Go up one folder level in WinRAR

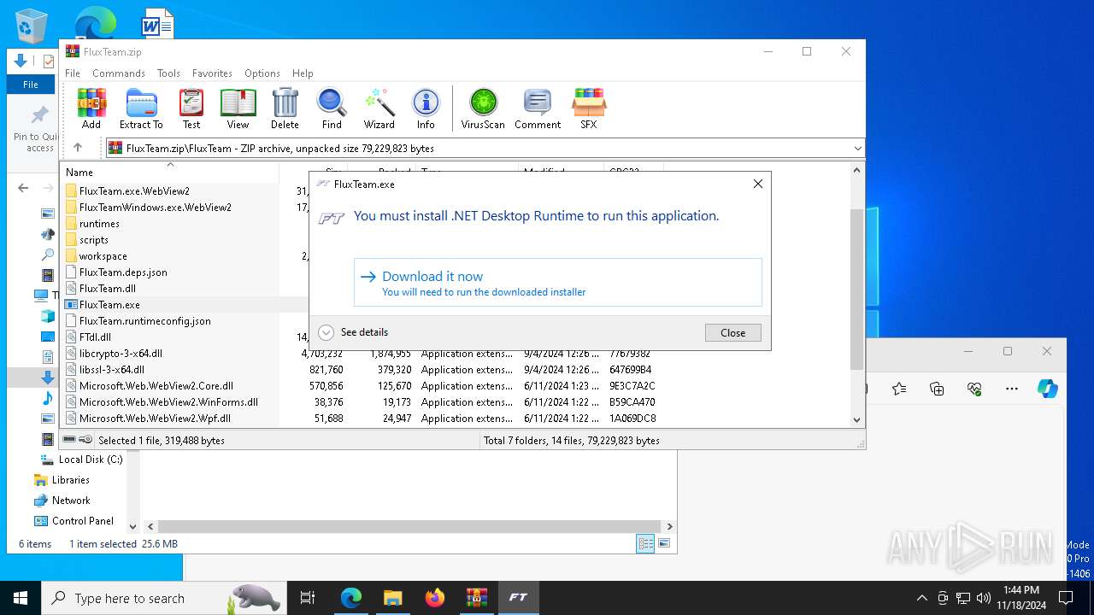coord(78,148)
